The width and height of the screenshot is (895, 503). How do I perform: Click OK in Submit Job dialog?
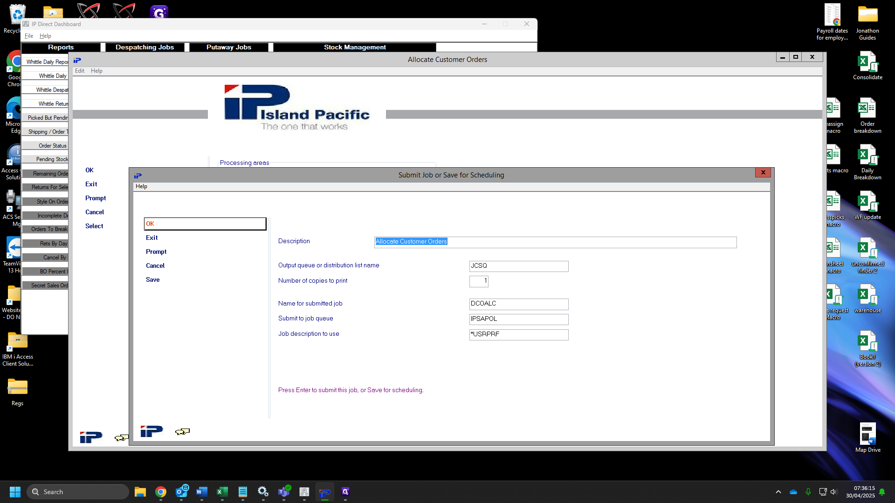click(x=205, y=224)
